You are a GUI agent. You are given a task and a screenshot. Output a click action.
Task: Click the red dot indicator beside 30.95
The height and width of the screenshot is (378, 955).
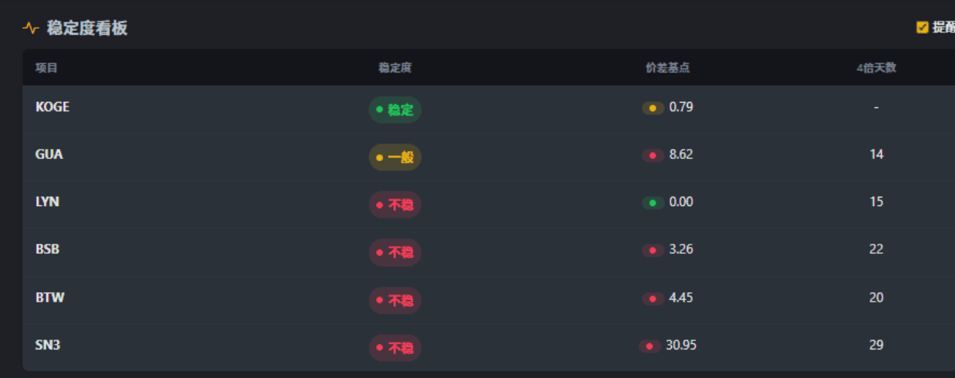[650, 346]
